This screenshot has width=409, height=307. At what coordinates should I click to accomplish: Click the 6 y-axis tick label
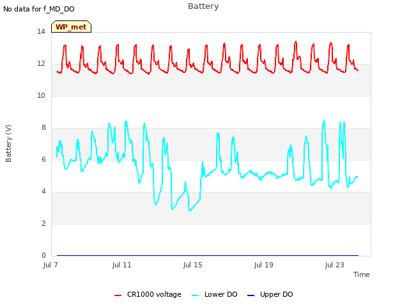[43, 160]
